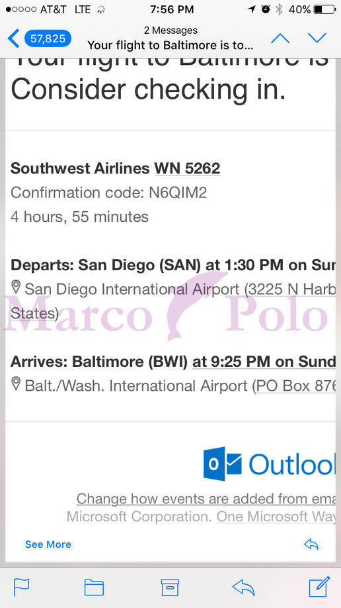341x608 pixels.
Task: Open the See More link
Action: coord(48,544)
